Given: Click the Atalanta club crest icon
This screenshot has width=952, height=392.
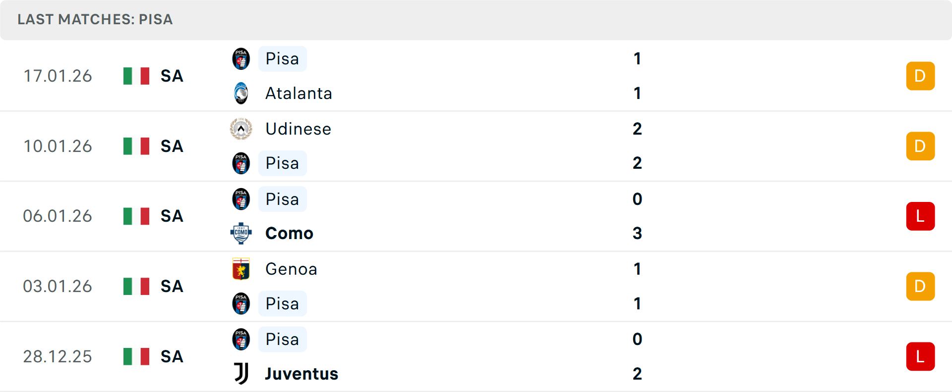Looking at the screenshot, I should click(x=241, y=93).
